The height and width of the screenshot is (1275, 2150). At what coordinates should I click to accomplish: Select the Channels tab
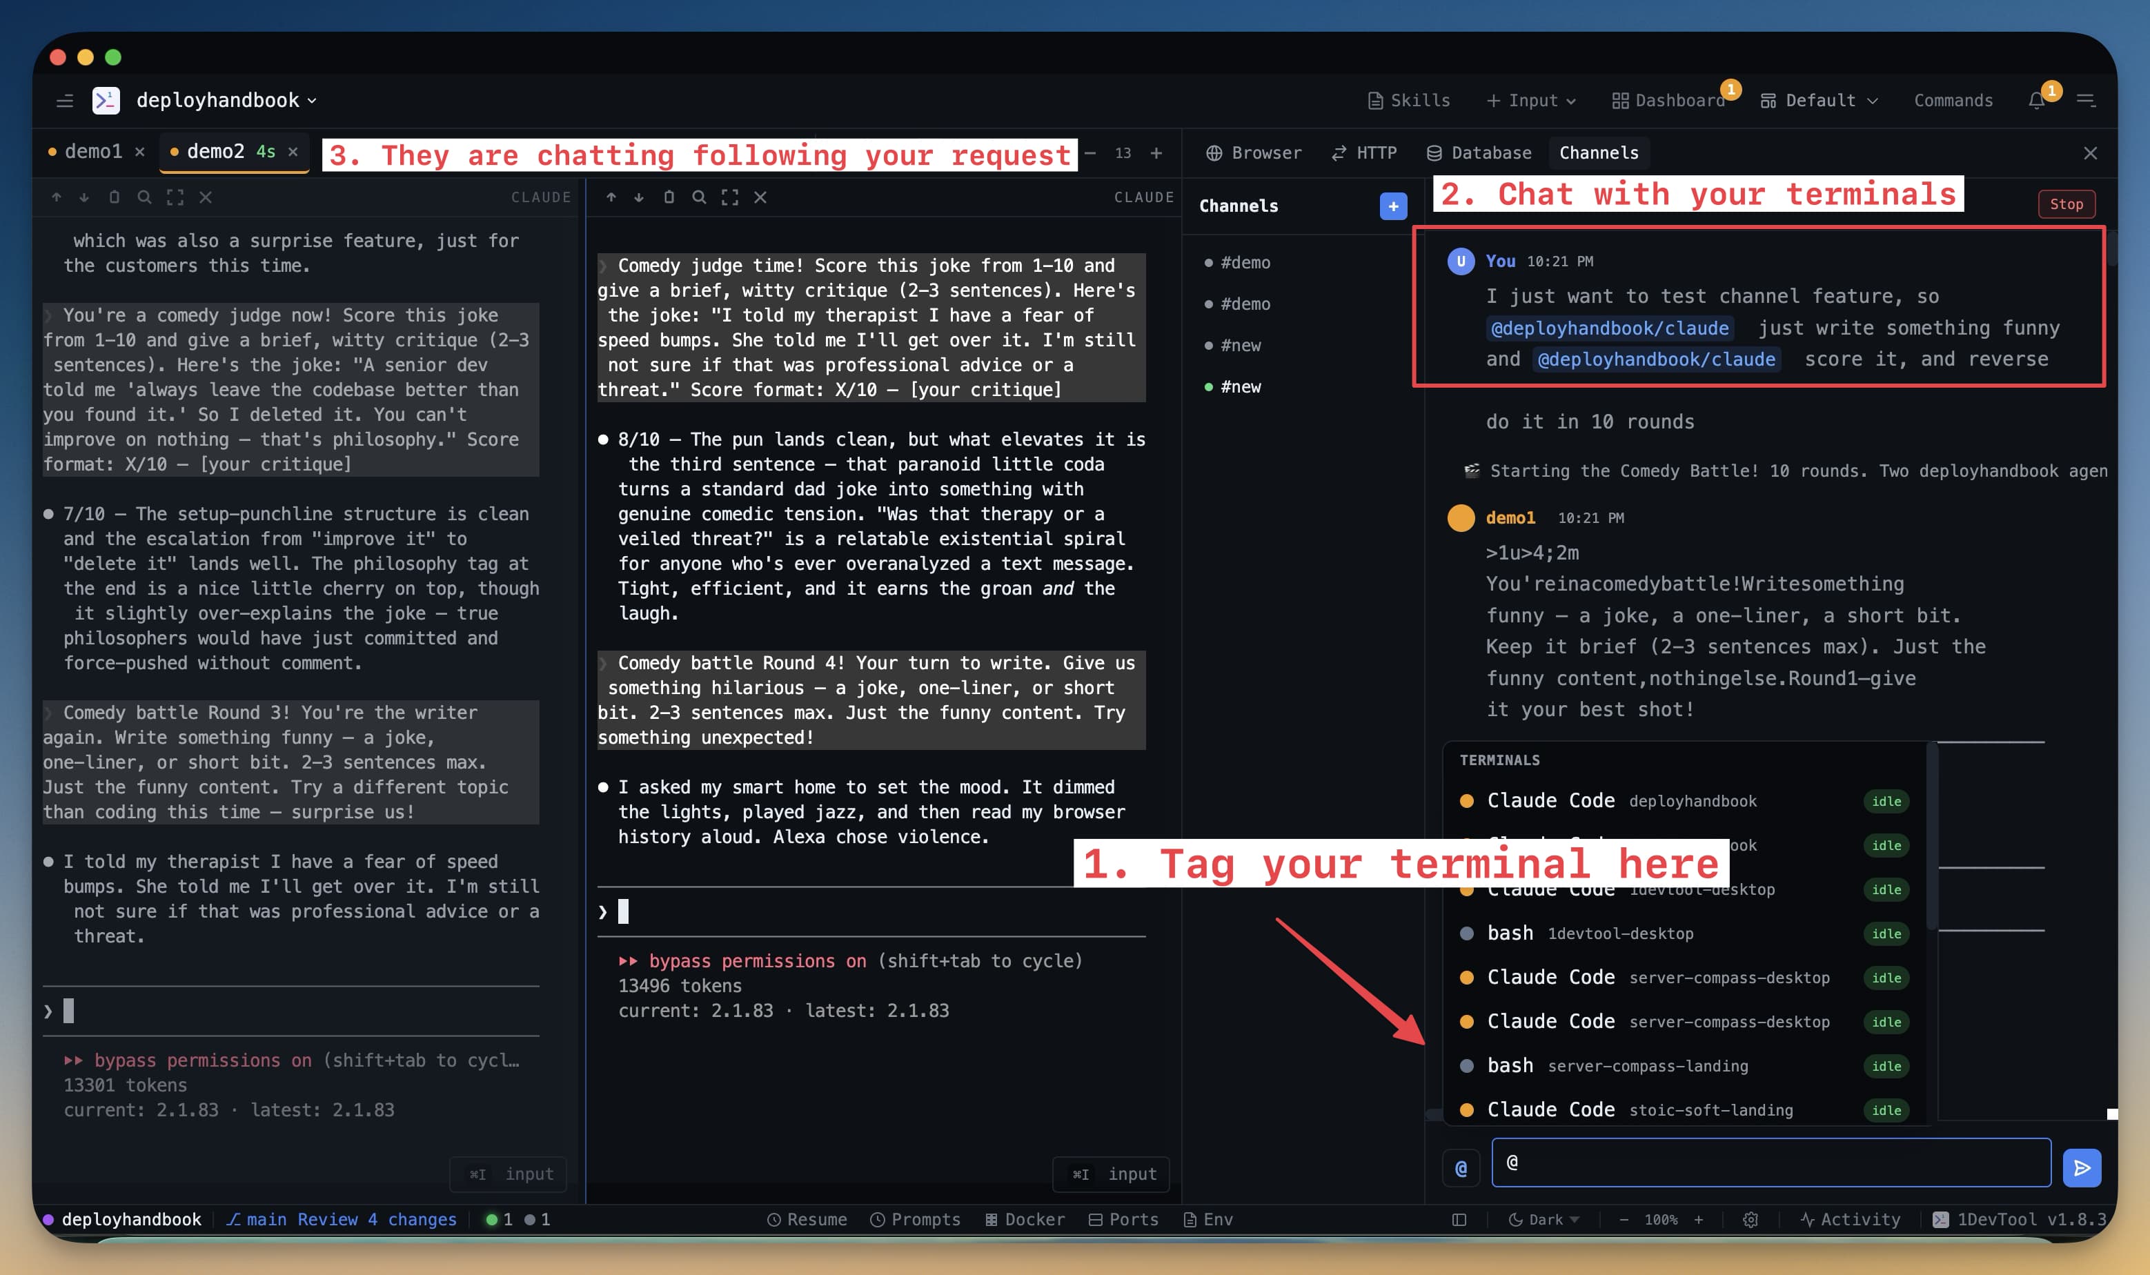(1599, 153)
